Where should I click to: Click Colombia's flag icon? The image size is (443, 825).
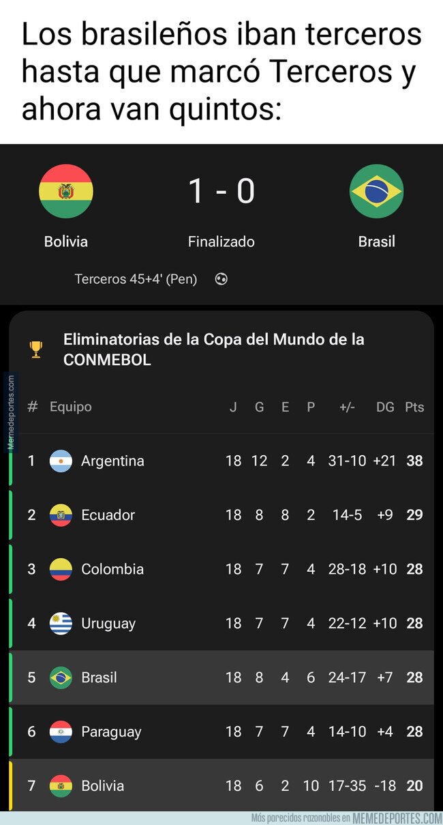tap(61, 569)
